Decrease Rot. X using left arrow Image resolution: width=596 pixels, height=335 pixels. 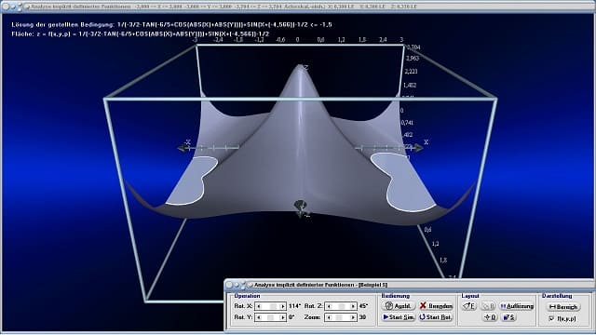(x=259, y=306)
